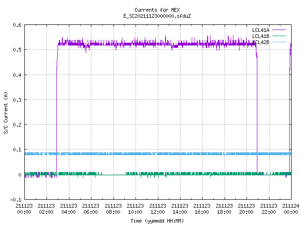The image size is (300, 225).
Task: Click the 211123 12:00 x-axis tick label
Action: [157, 209]
